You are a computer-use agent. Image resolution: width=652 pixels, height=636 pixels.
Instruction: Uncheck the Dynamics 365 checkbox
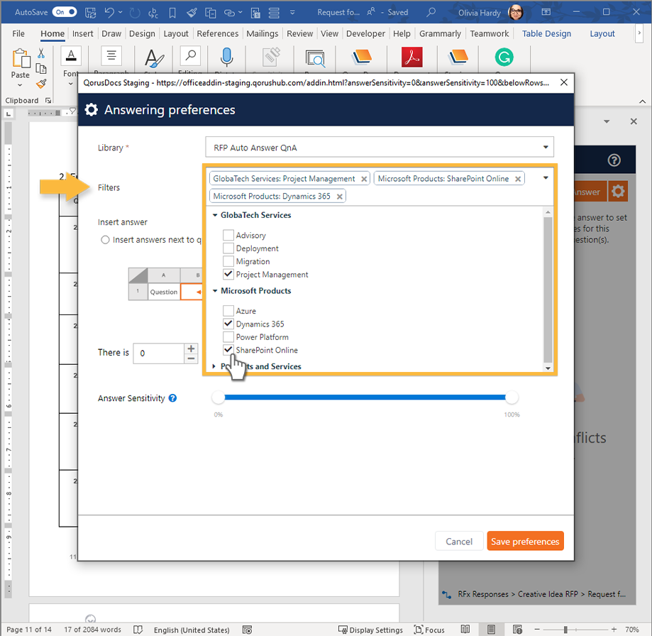pos(228,324)
